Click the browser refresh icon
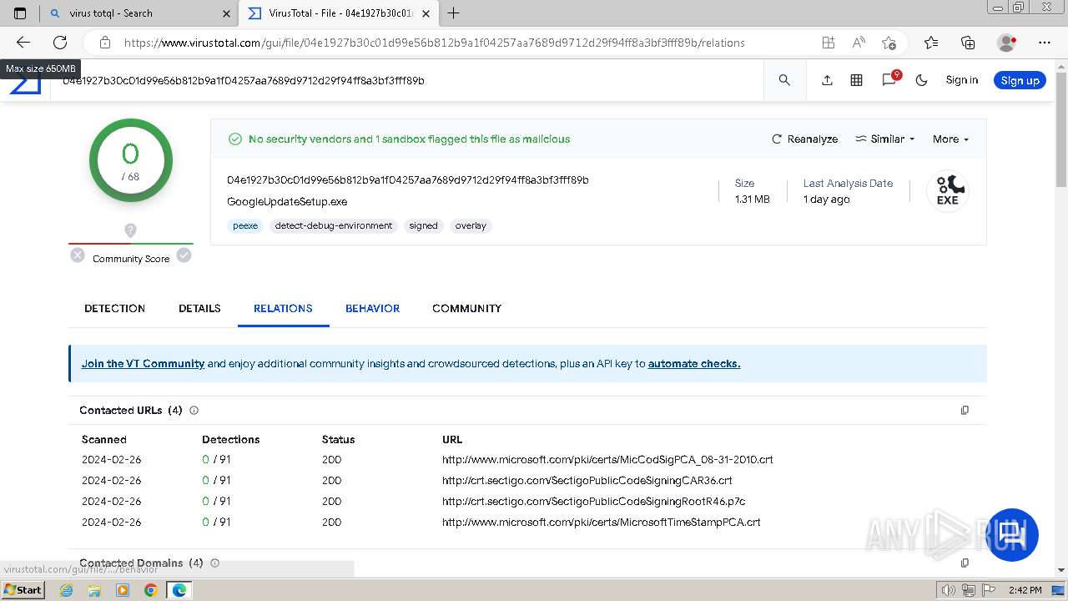 tap(60, 43)
